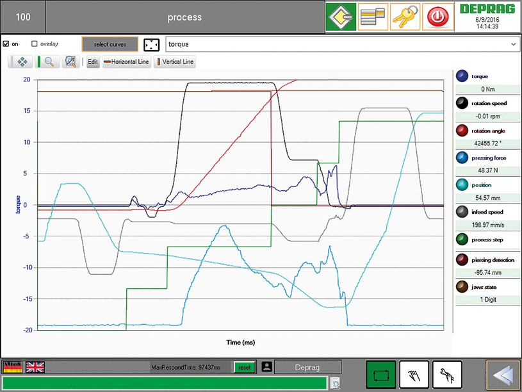
Task: Enable the overlay checkbox
Action: click(35, 44)
